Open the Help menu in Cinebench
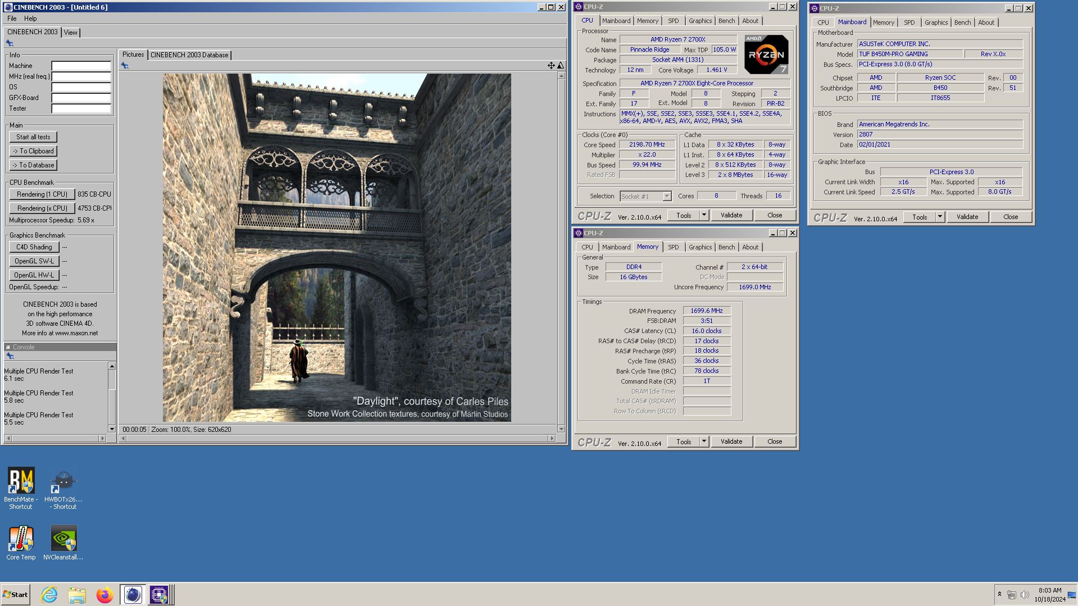Image resolution: width=1078 pixels, height=606 pixels. point(30,19)
